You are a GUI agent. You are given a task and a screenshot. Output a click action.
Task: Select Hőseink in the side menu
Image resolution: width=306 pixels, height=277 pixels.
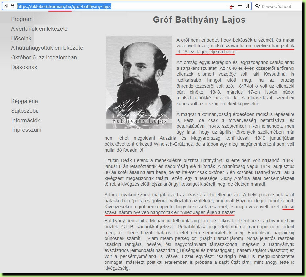coord(21,38)
